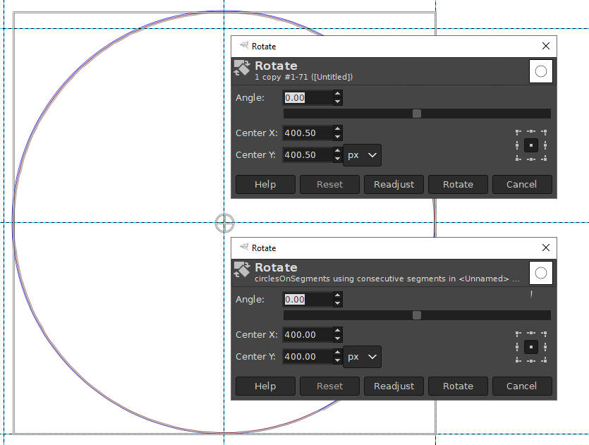Click center-point anchor grid in lower dialog

click(x=530, y=347)
